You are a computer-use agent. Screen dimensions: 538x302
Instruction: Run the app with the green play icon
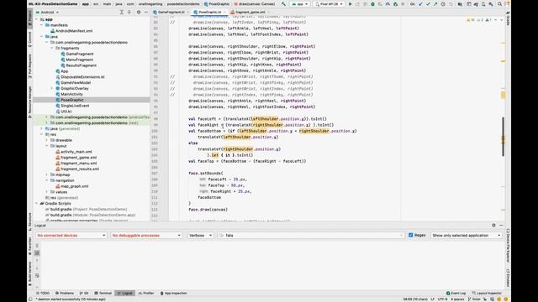coord(351,4)
